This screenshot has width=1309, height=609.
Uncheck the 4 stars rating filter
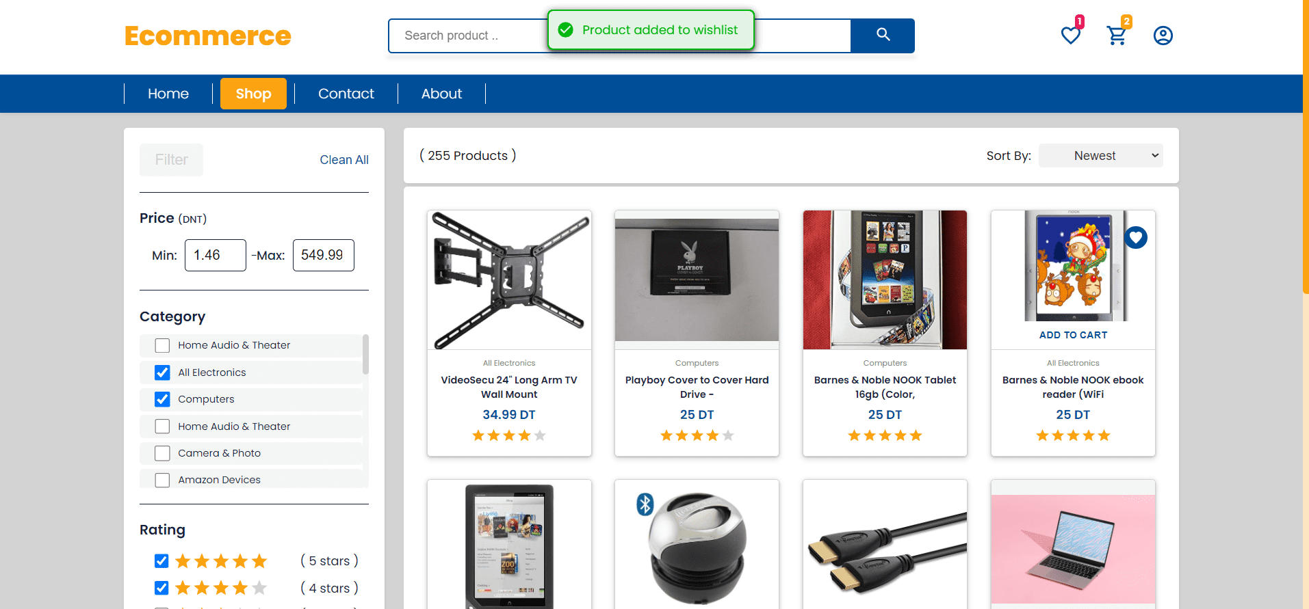(x=161, y=588)
